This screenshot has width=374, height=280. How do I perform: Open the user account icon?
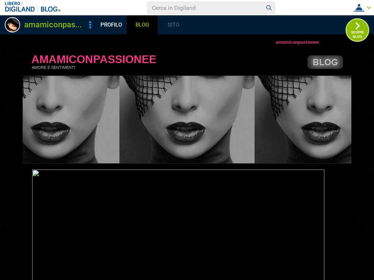pyautogui.click(x=359, y=8)
